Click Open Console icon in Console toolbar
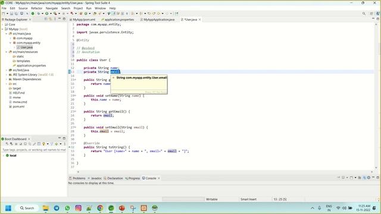The image size is (381, 214). coord(352,178)
